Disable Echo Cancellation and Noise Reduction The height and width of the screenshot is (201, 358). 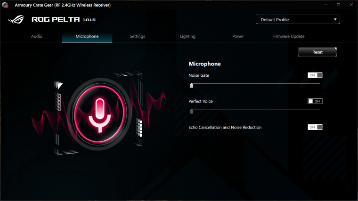point(315,127)
